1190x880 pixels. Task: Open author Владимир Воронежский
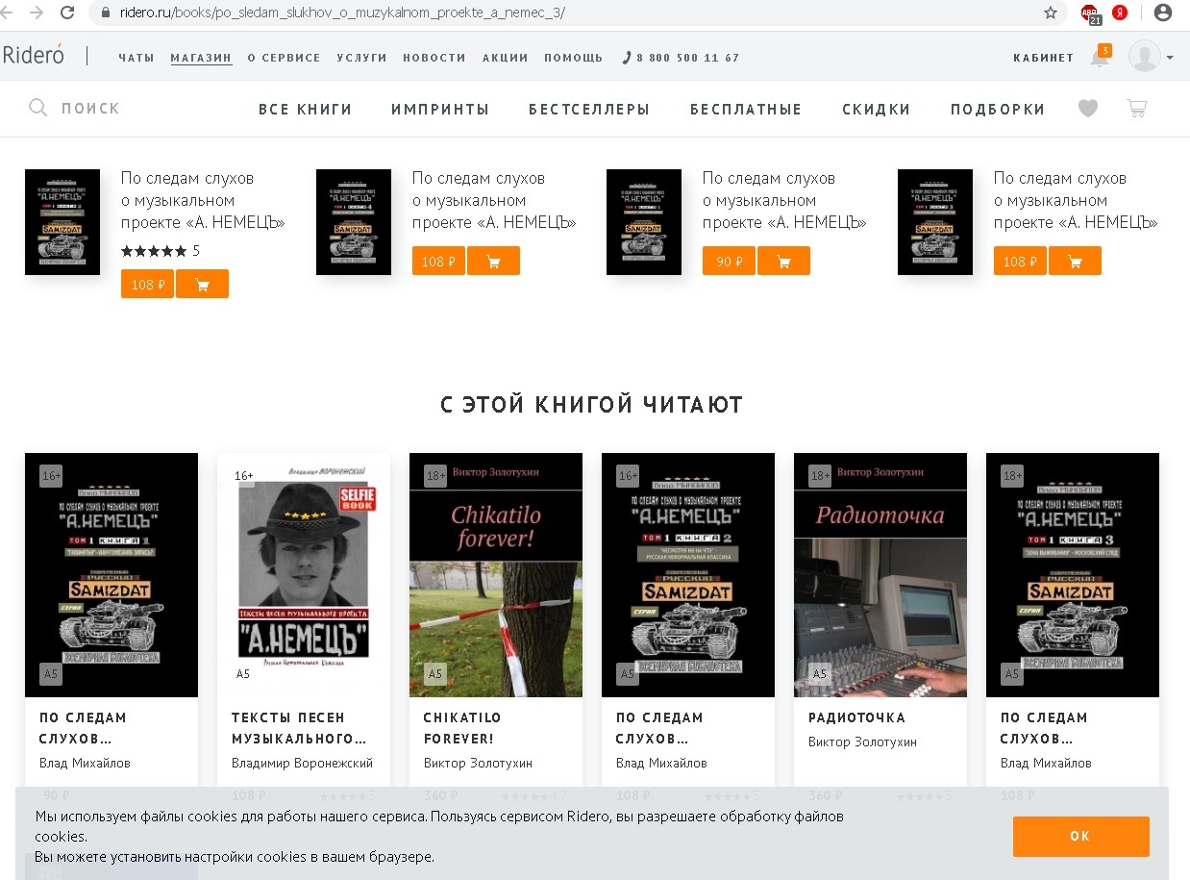[302, 763]
